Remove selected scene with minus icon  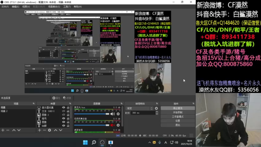point(8,130)
